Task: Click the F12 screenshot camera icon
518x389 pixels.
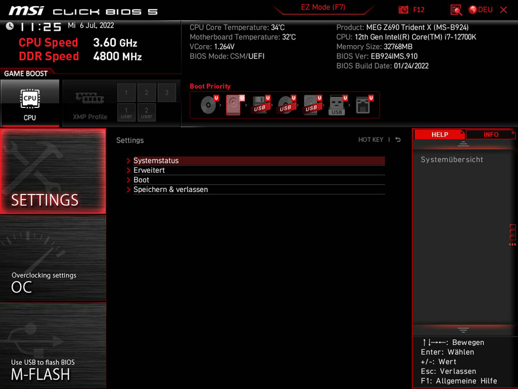Action: (404, 10)
